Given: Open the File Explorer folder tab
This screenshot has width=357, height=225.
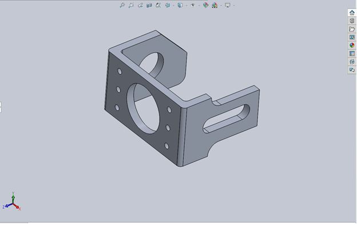Looking at the screenshot, I should pos(352,29).
